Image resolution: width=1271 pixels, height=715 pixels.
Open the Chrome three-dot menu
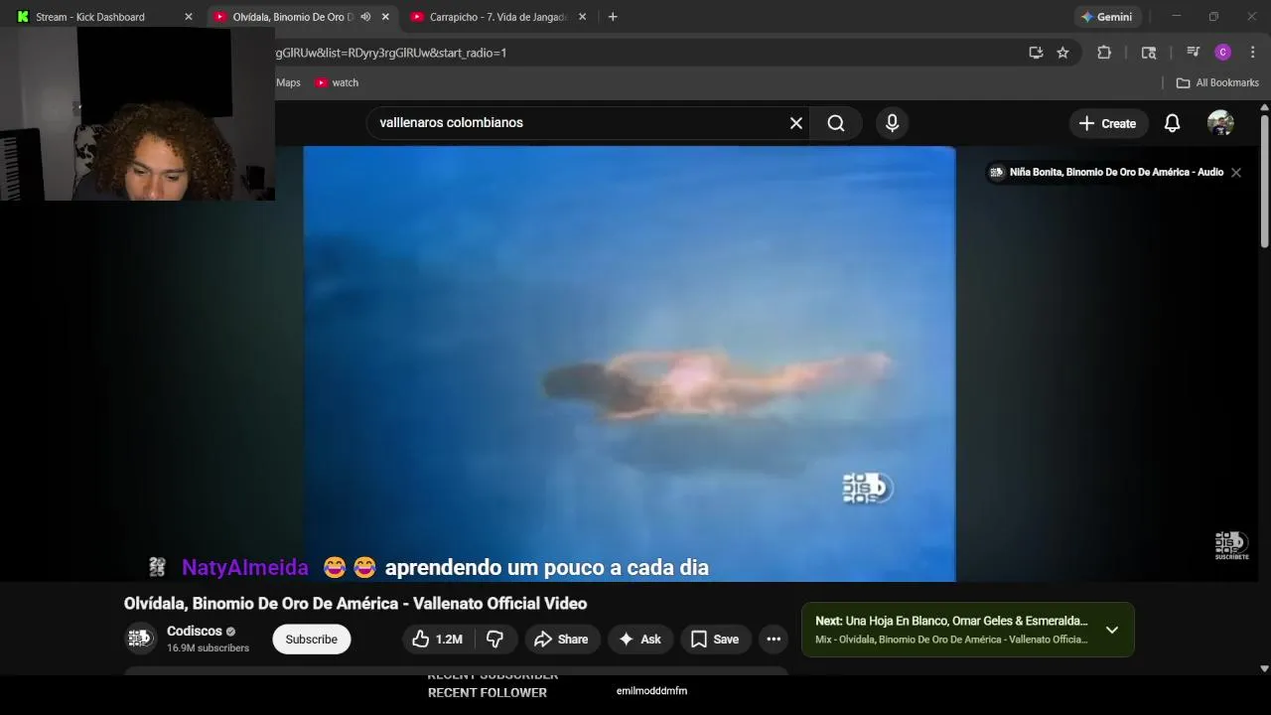1253,53
